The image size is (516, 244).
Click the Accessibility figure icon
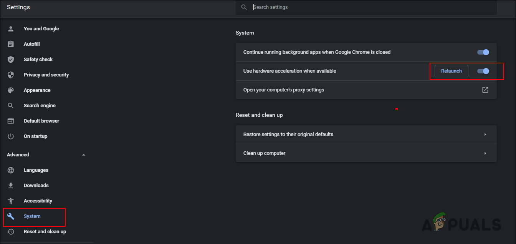coord(11,201)
